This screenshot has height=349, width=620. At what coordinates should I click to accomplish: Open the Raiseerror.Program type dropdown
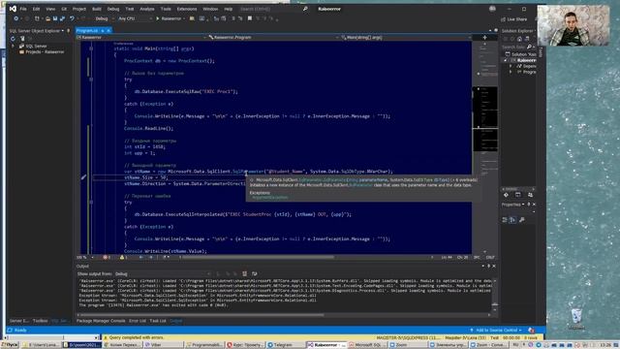tap(273, 37)
